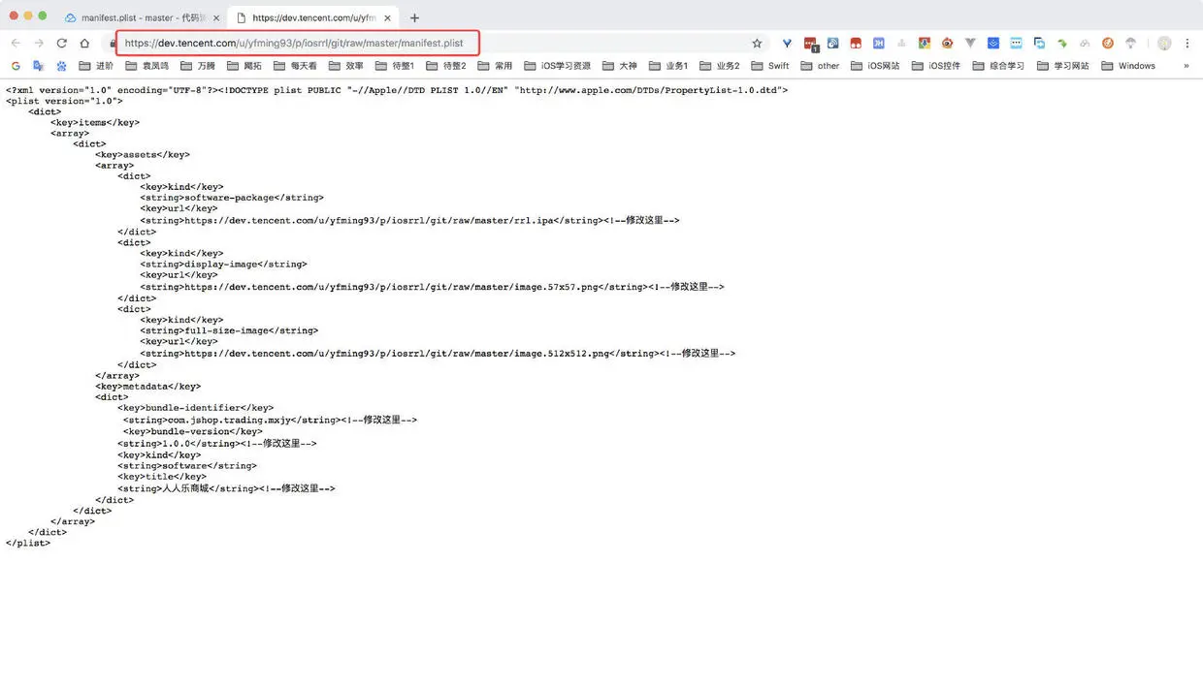
Task: Open the chat bubble extension
Action: click(1016, 44)
